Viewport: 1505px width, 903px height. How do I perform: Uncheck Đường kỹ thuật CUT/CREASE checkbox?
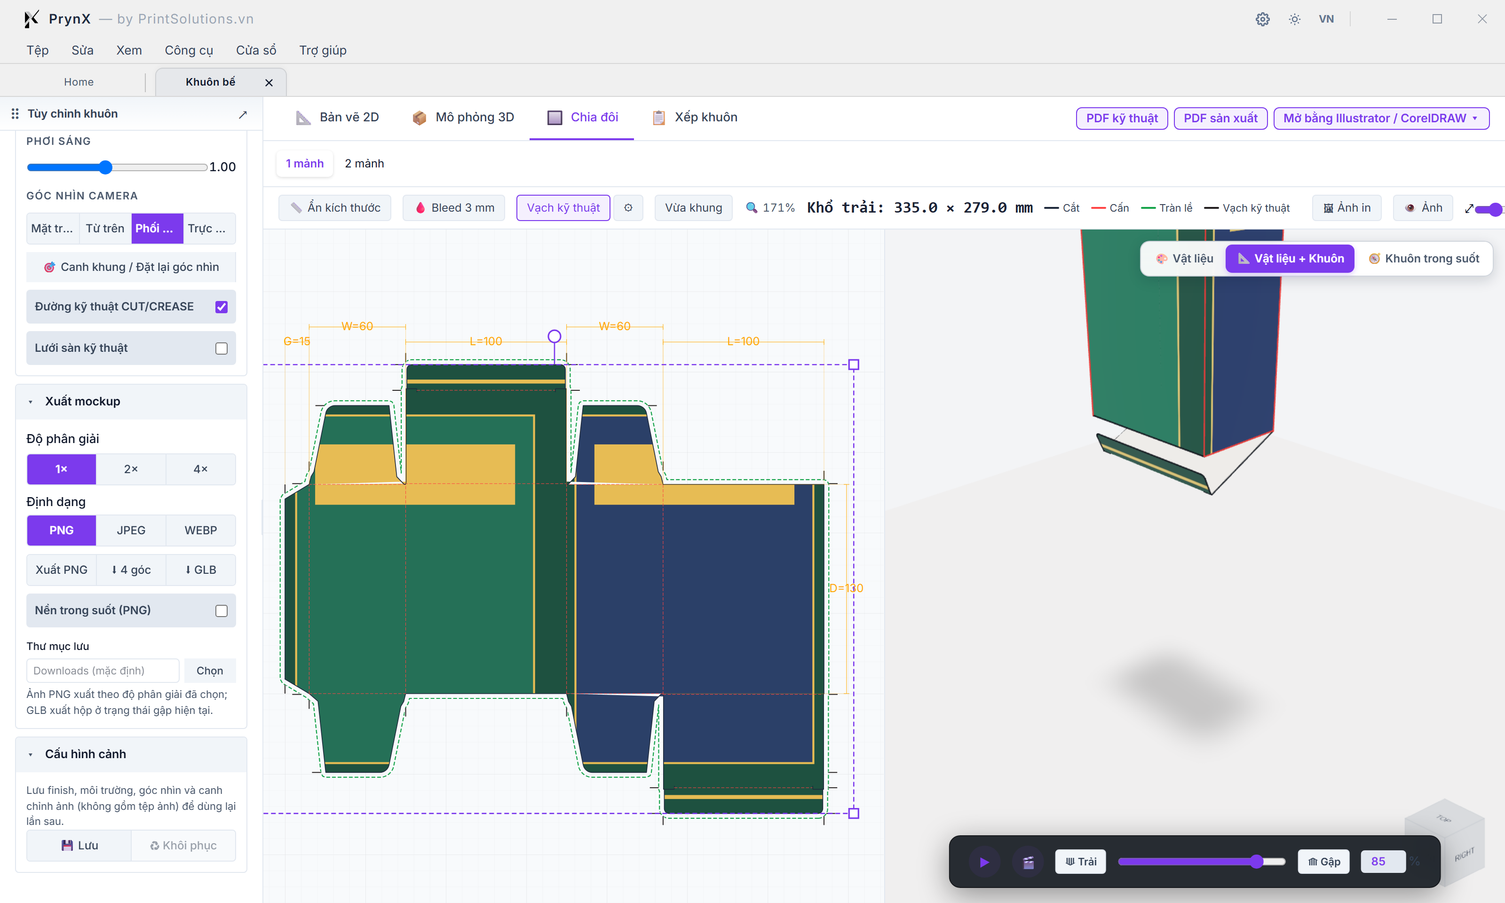click(222, 307)
